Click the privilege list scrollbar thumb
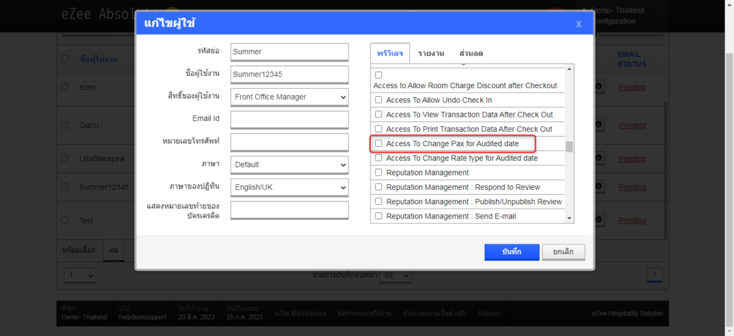Viewport: 734px width, 336px height. (x=569, y=147)
